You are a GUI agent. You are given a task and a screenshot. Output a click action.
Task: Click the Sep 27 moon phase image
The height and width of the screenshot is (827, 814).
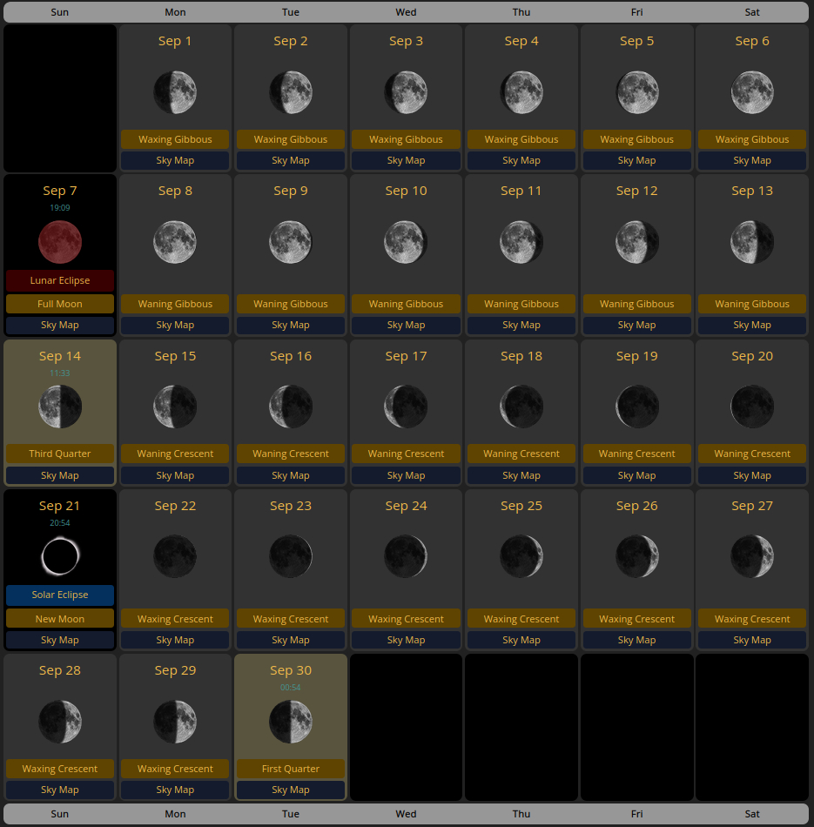pyautogui.click(x=752, y=556)
